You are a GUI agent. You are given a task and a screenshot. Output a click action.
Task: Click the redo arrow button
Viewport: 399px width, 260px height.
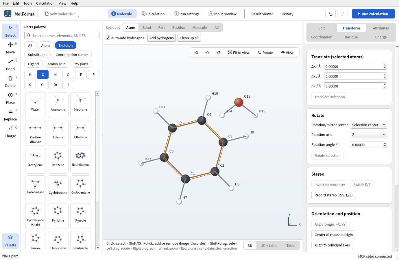click(343, 14)
